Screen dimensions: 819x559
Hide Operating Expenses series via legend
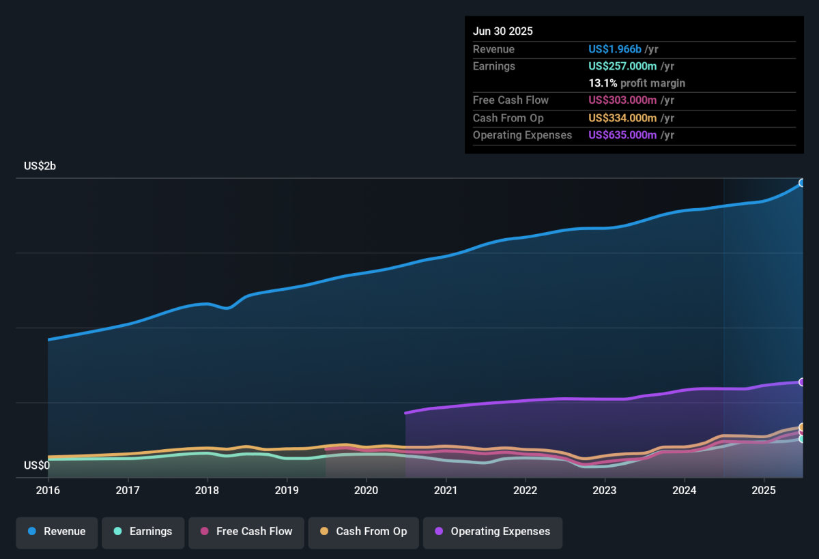click(492, 532)
